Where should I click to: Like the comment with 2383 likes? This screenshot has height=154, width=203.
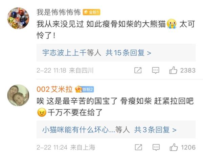(x=174, y=70)
